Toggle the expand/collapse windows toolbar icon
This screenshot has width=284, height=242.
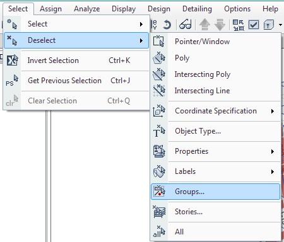(239, 25)
